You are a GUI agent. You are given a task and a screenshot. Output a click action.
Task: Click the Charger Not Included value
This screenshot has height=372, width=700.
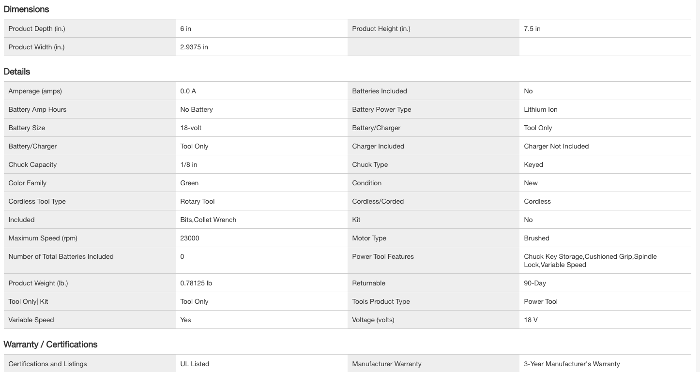(556, 146)
